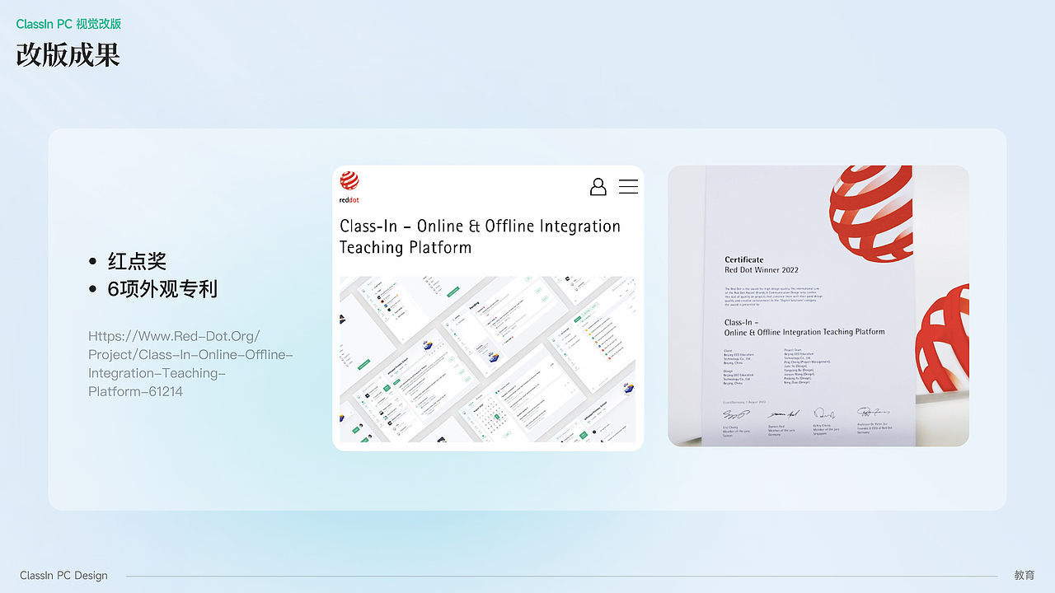Select the 红点奖 bullet text

coord(137,262)
